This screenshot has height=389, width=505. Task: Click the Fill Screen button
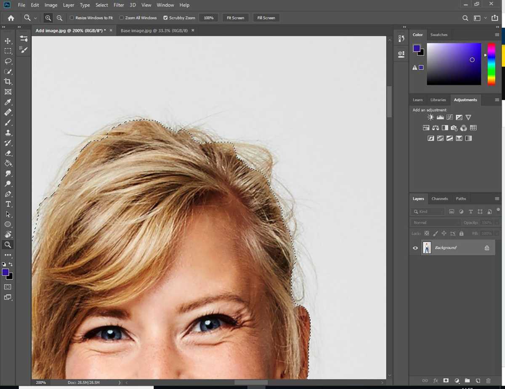point(266,18)
